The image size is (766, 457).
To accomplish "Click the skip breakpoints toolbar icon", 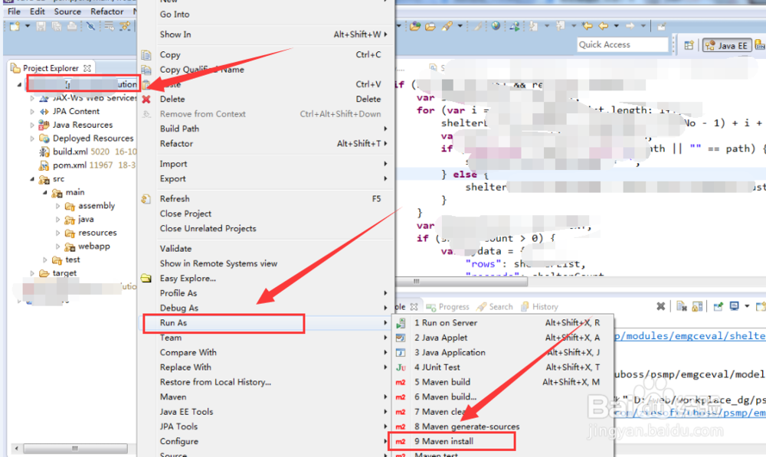I will (90, 26).
